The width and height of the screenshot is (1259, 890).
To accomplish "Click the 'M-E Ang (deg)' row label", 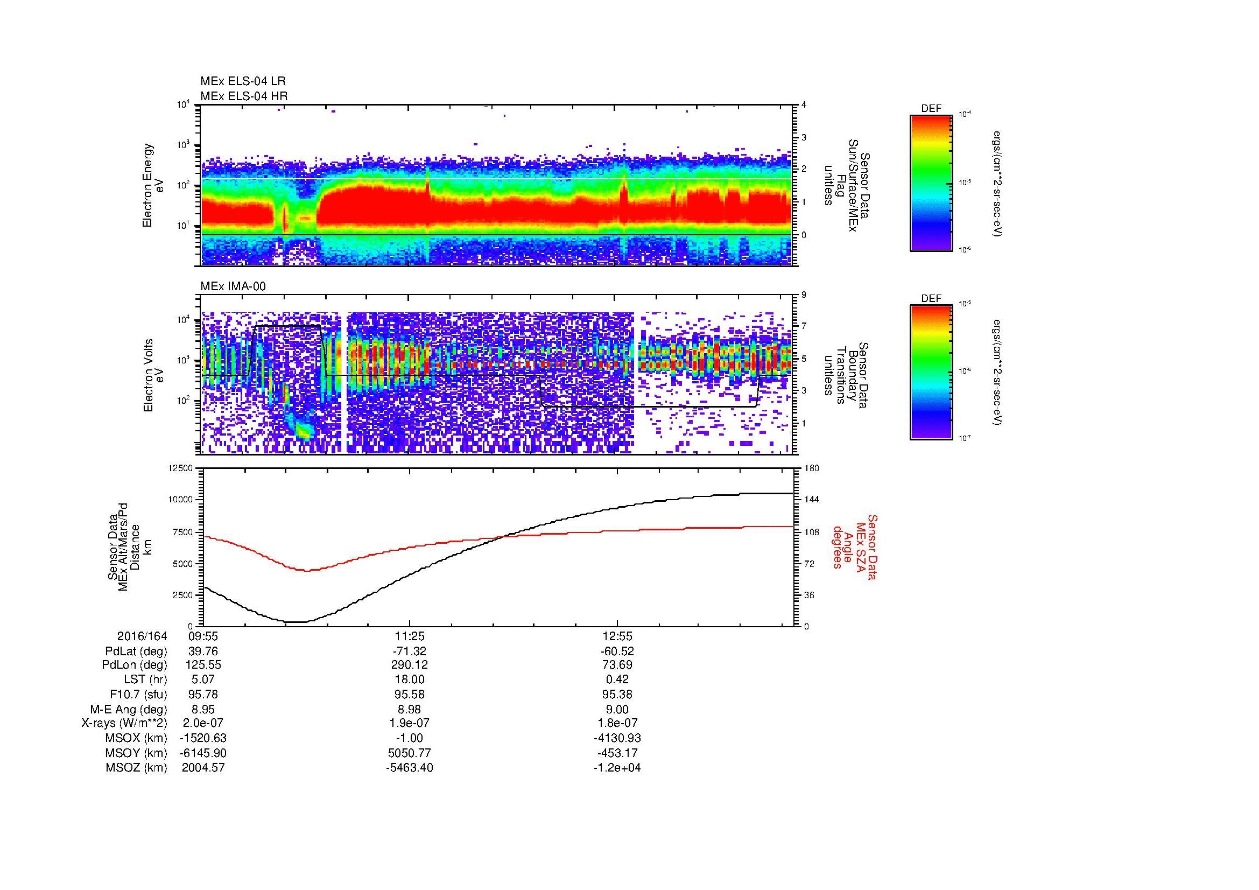I will pyautogui.click(x=128, y=709).
